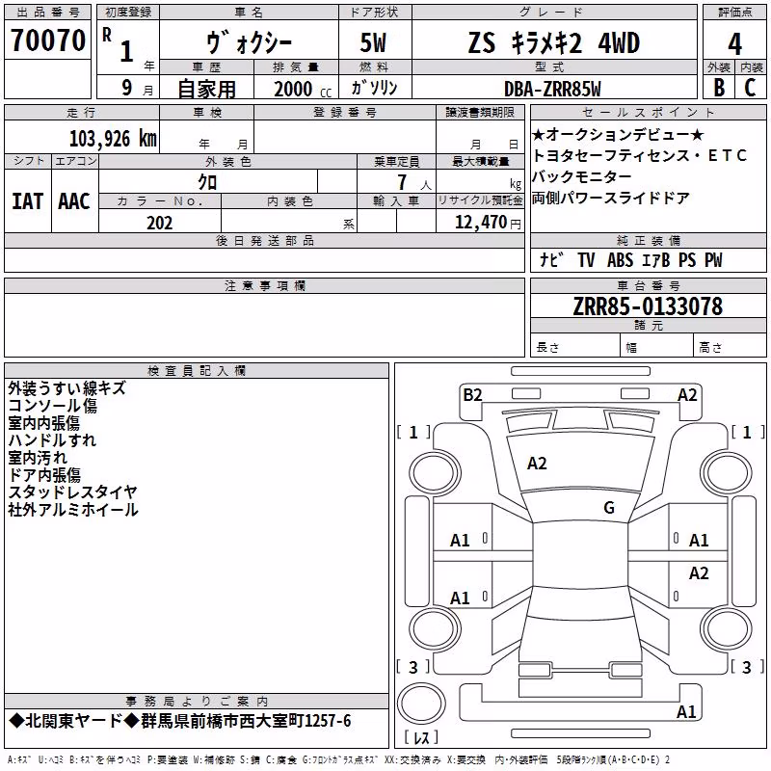Click the color number 202
Viewport: 771px width, 771px height.
pyautogui.click(x=160, y=223)
